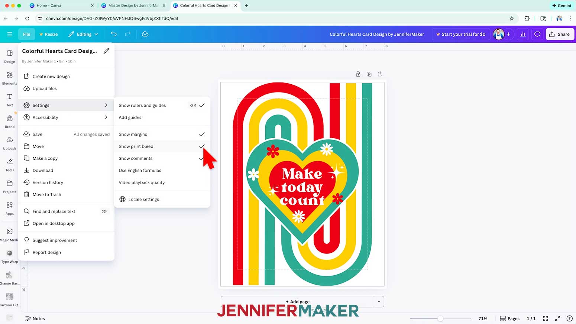Expand the Accessibility submenu
The height and width of the screenshot is (324, 576).
pyautogui.click(x=66, y=117)
